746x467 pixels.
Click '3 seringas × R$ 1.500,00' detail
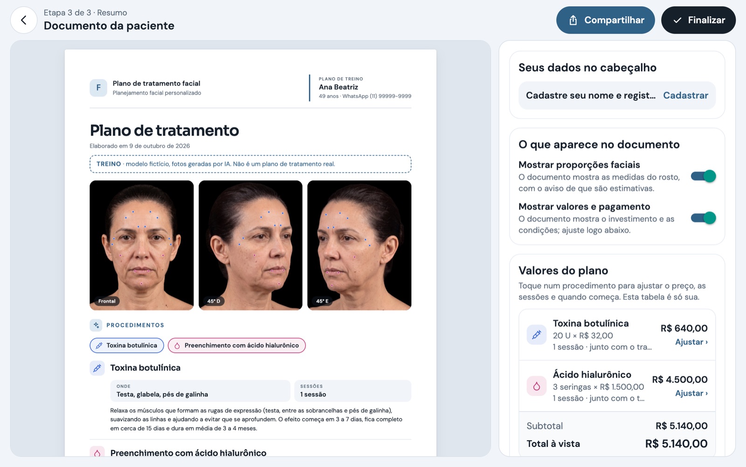coord(598,387)
